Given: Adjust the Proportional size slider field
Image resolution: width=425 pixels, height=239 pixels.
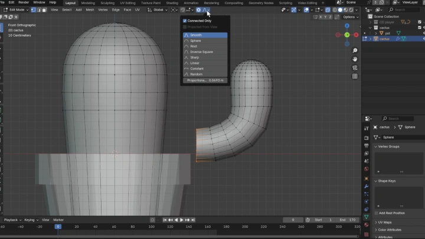Looking at the screenshot, I should (x=204, y=80).
